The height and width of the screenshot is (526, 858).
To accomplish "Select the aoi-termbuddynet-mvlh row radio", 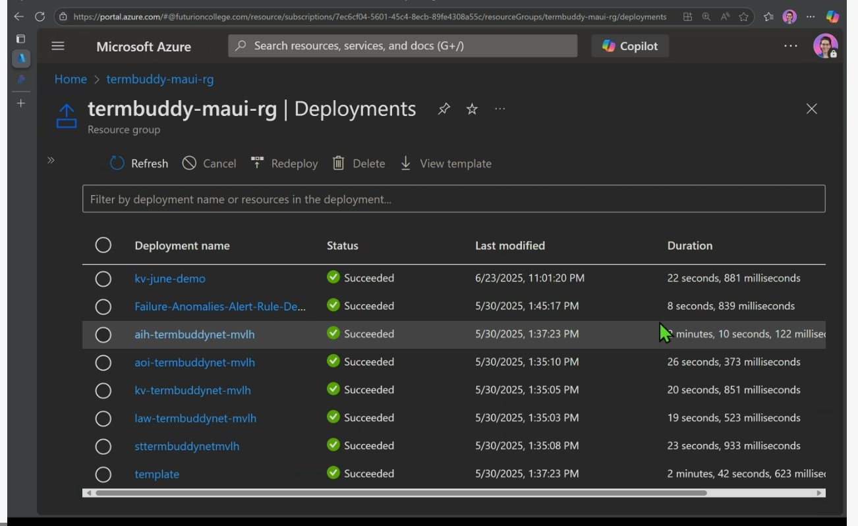I will pyautogui.click(x=103, y=363).
